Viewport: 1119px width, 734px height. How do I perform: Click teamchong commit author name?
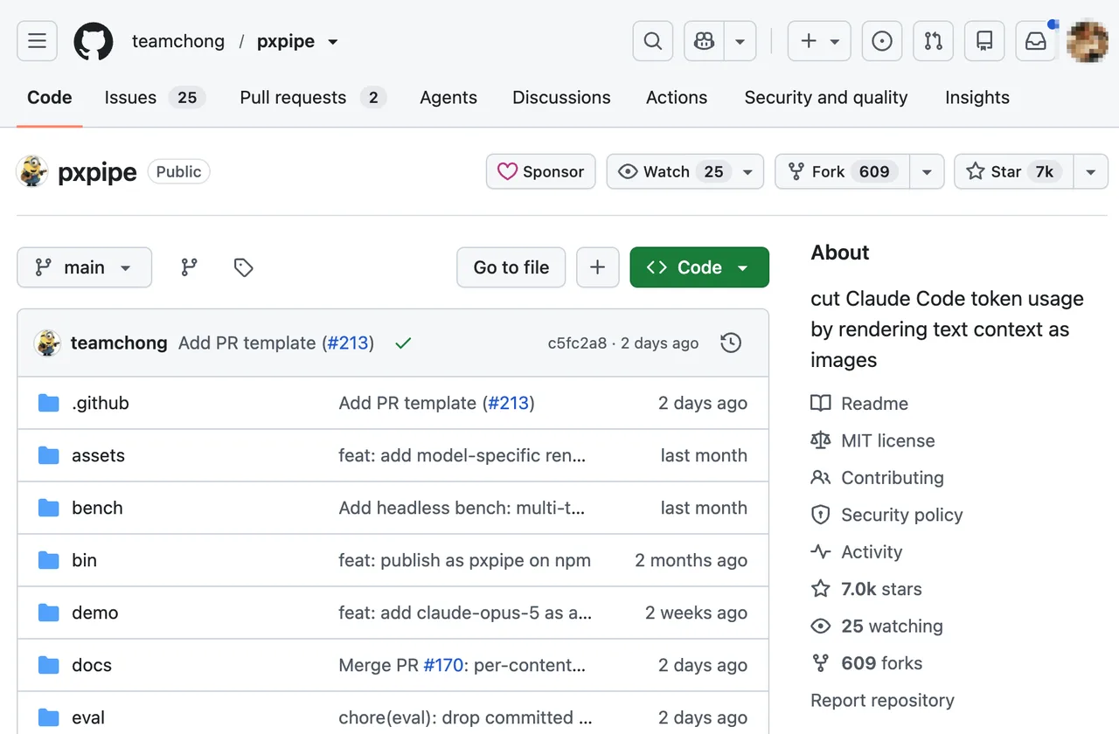coord(119,343)
